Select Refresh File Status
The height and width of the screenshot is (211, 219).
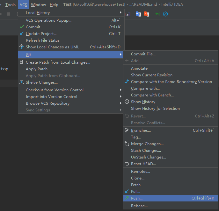coord(71,40)
